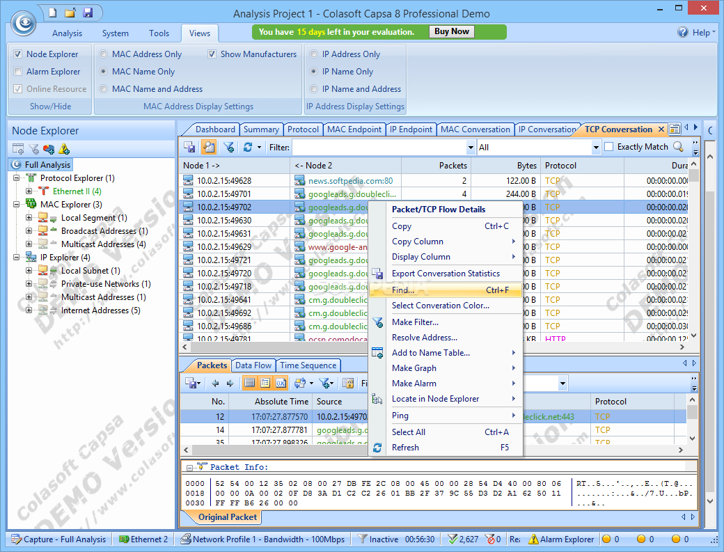Image resolution: width=724 pixels, height=552 pixels.
Task: Open the Analysis ribbon tab
Action: point(67,33)
